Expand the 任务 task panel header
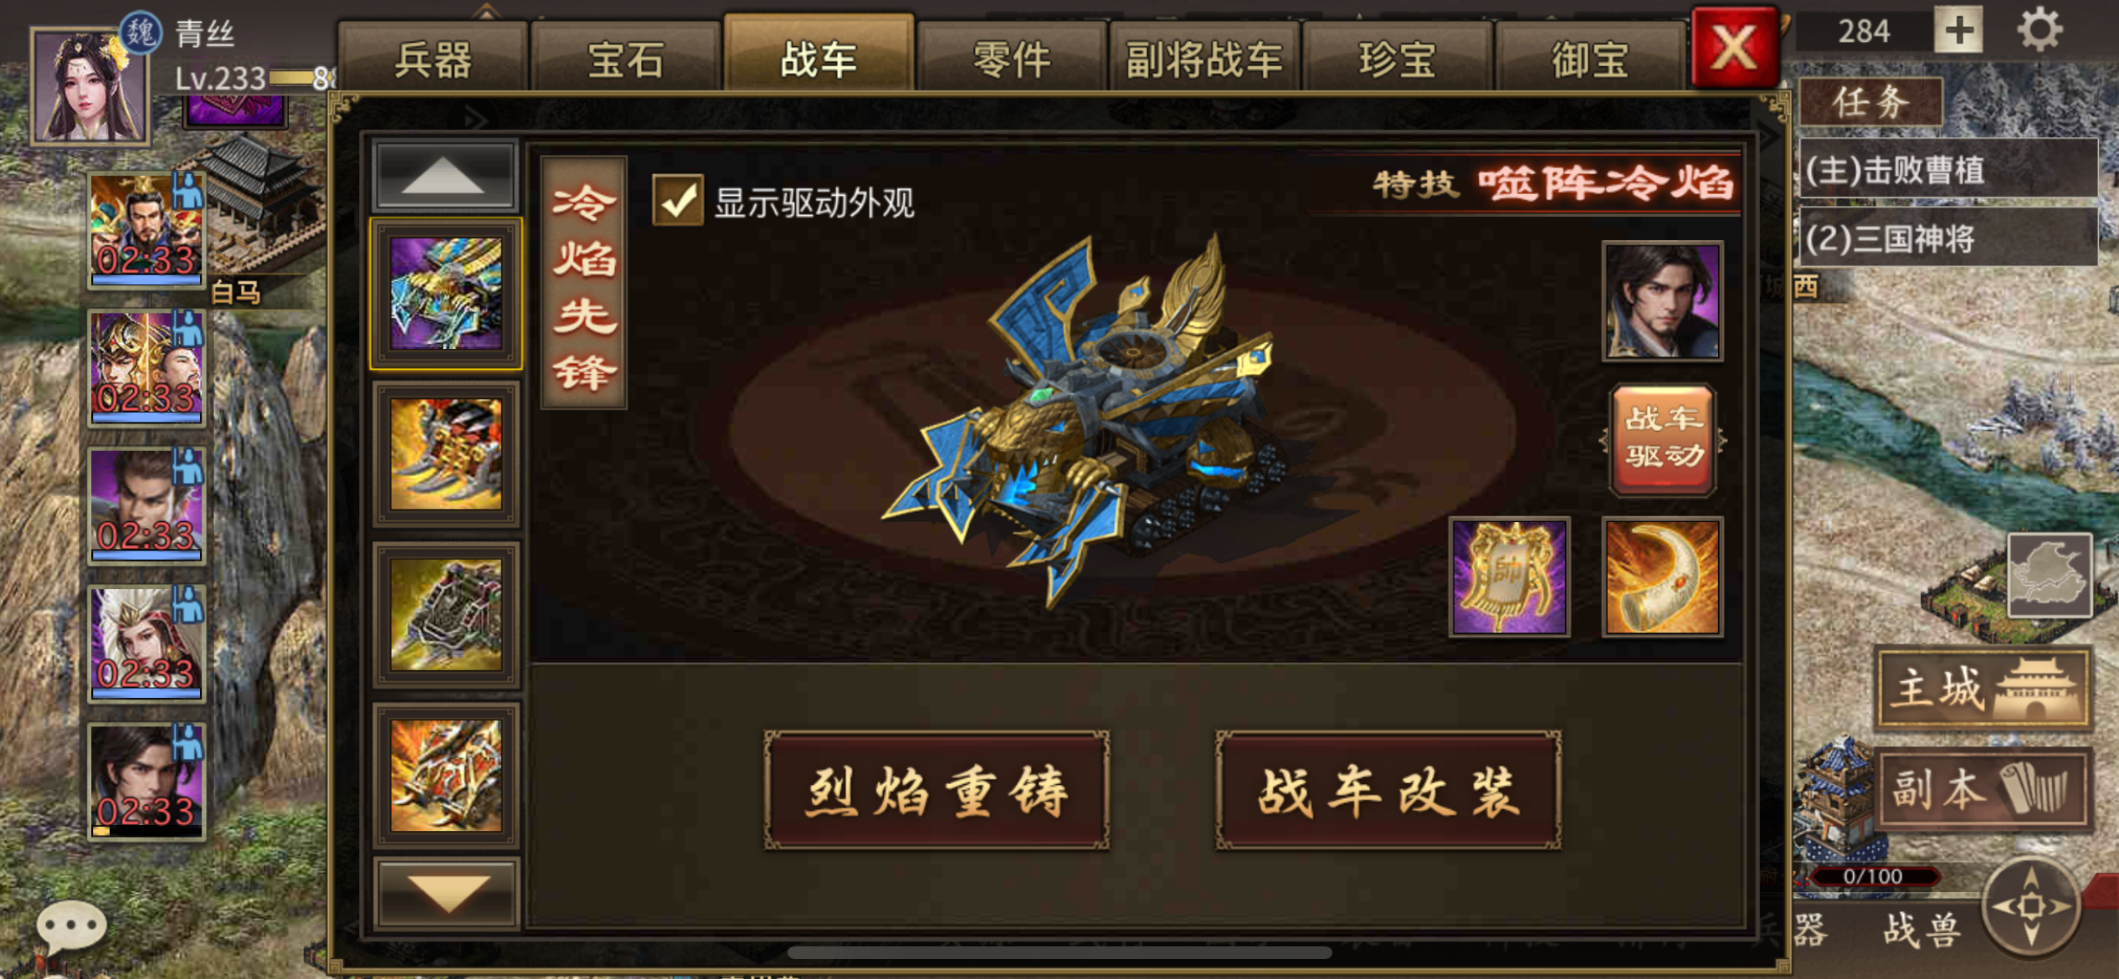Screen dimensions: 2119x979 (1870, 103)
